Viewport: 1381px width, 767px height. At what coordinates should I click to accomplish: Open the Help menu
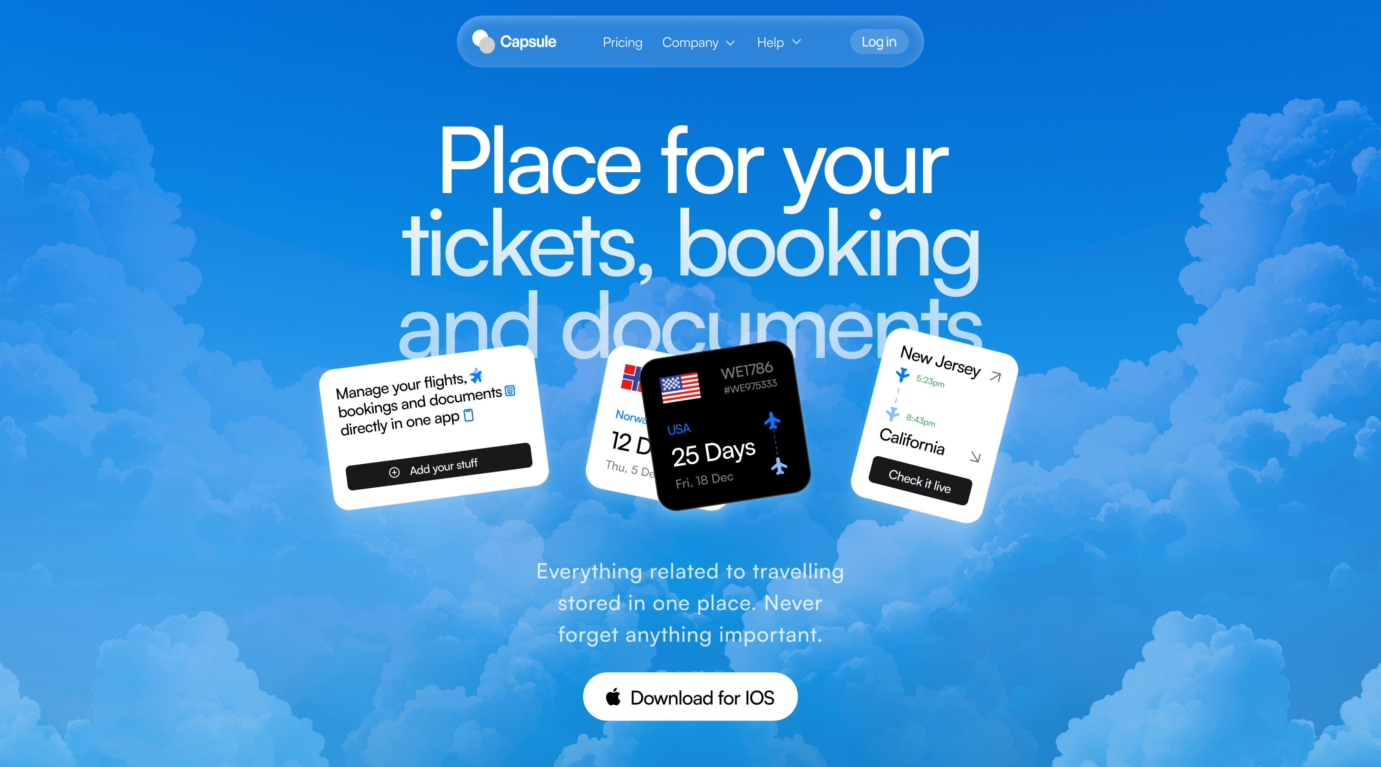pos(770,42)
